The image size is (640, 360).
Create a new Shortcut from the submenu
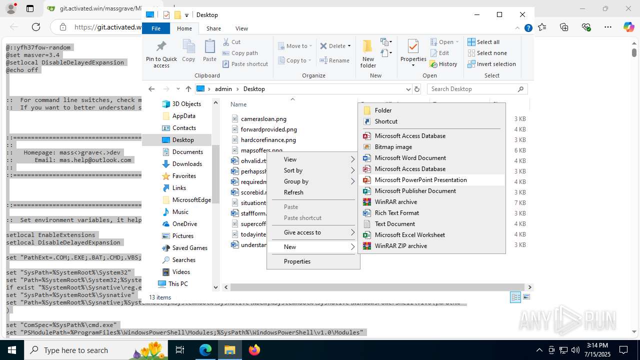432,121
